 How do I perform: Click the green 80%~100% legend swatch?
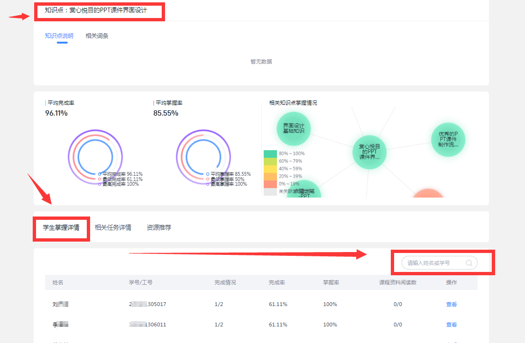[270, 153]
